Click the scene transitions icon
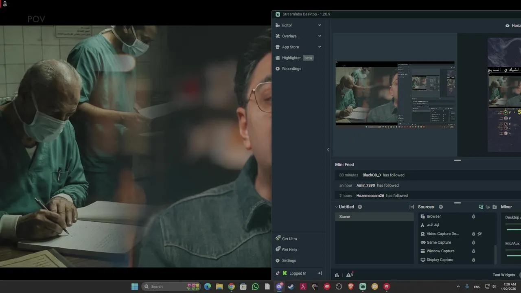The width and height of the screenshot is (521, 293). [x=412, y=207]
